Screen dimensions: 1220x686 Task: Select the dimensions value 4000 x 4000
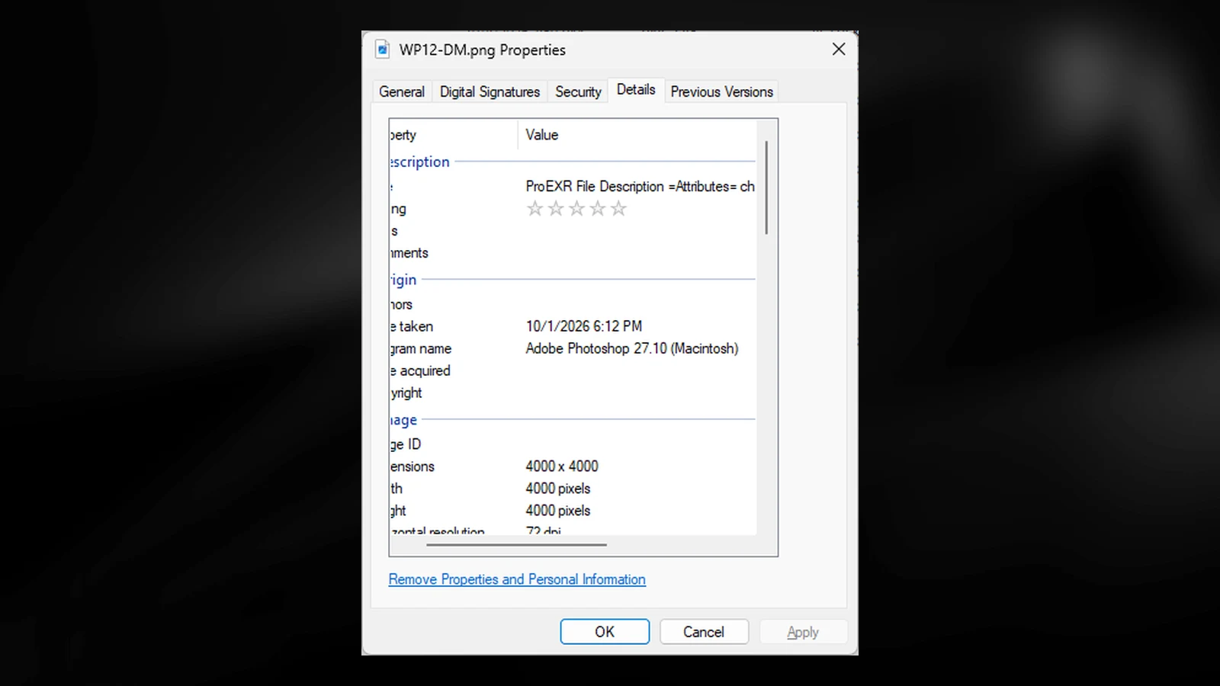pos(562,466)
